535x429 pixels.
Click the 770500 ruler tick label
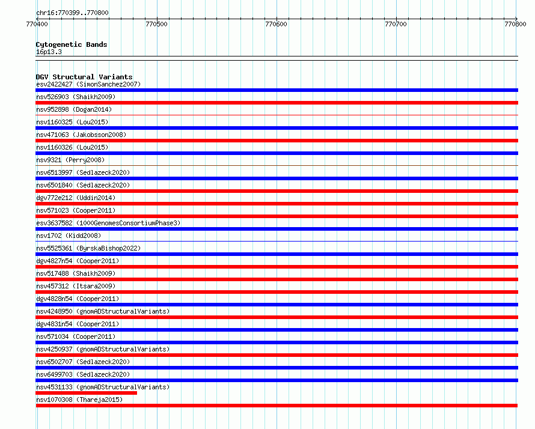point(157,24)
